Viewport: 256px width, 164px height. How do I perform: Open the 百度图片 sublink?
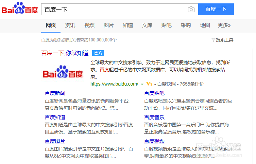[55, 141]
